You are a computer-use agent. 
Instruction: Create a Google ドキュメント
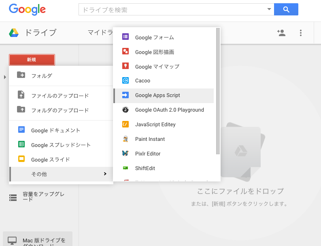[x=61, y=130]
